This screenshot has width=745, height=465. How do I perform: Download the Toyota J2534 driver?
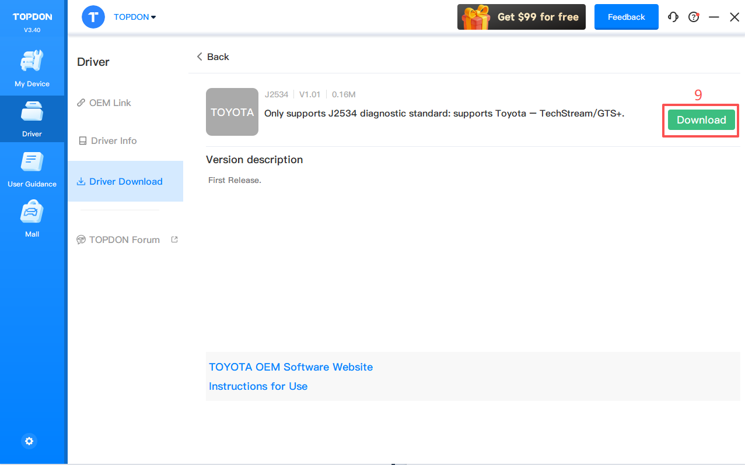coord(701,120)
